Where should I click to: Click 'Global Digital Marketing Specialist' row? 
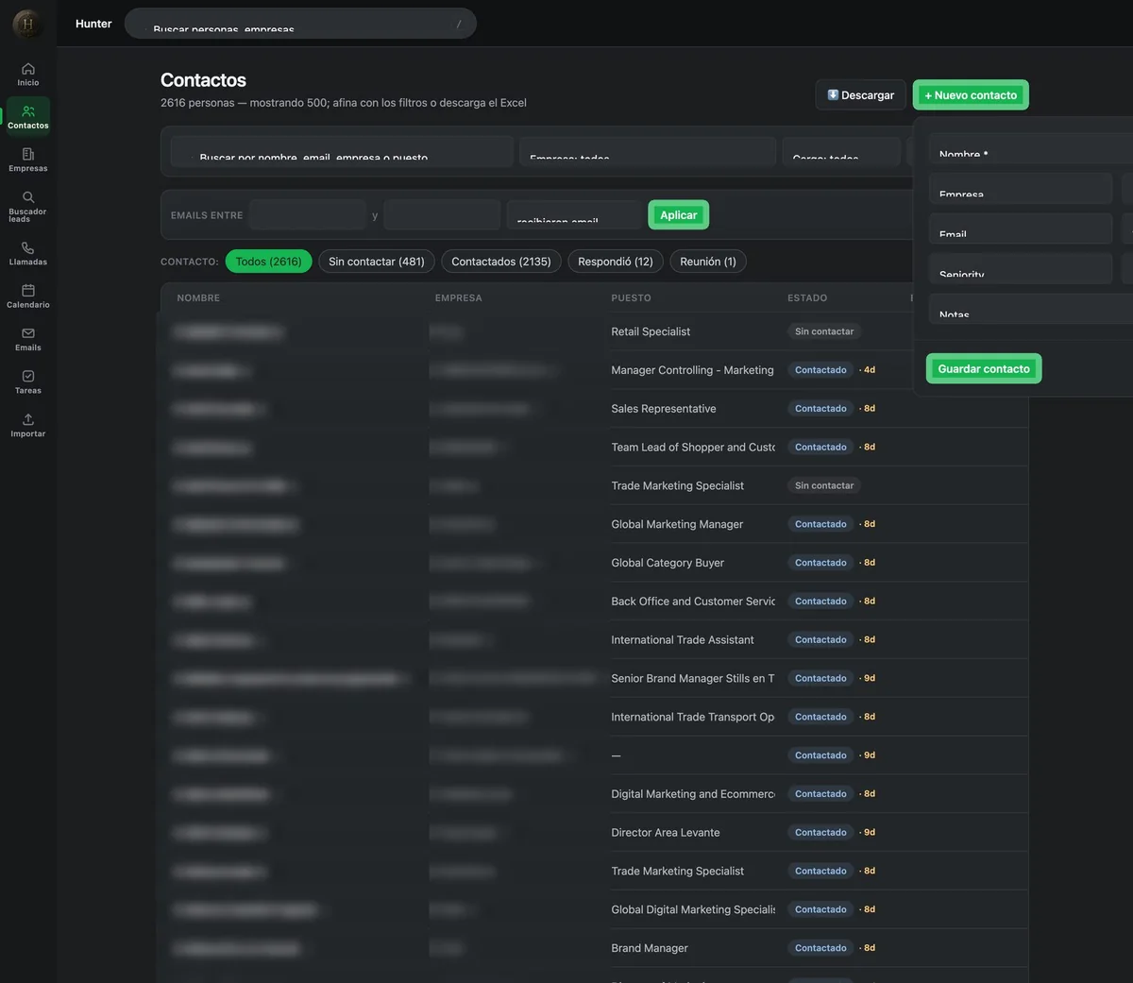click(594, 909)
